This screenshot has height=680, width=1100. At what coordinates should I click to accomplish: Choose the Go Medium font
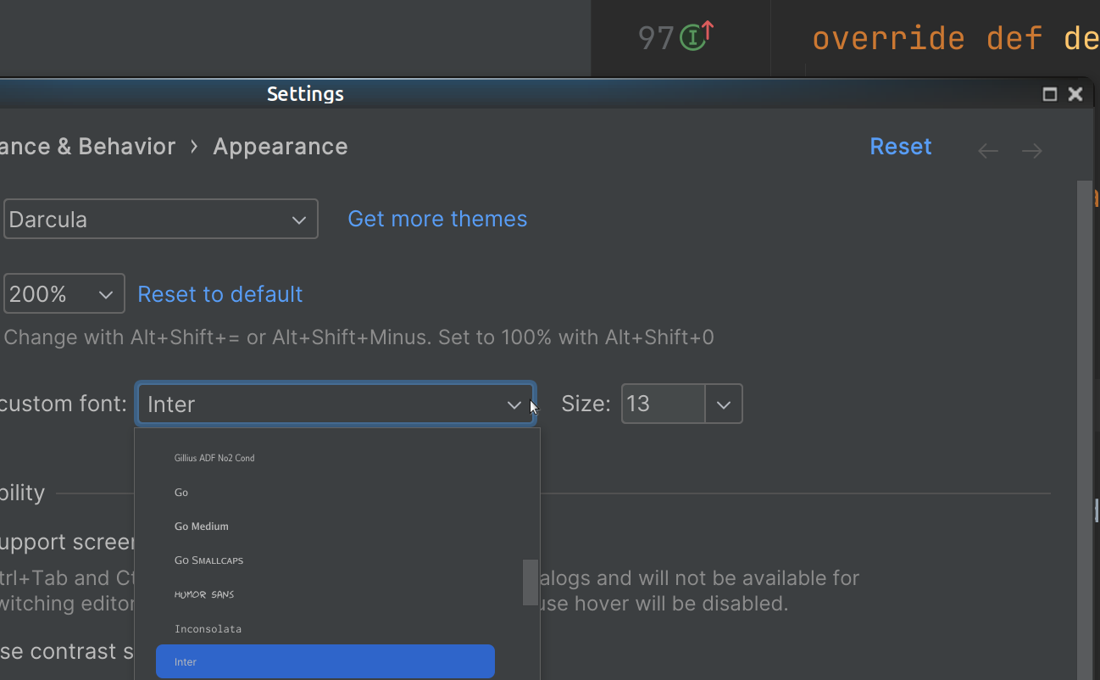pyautogui.click(x=202, y=527)
